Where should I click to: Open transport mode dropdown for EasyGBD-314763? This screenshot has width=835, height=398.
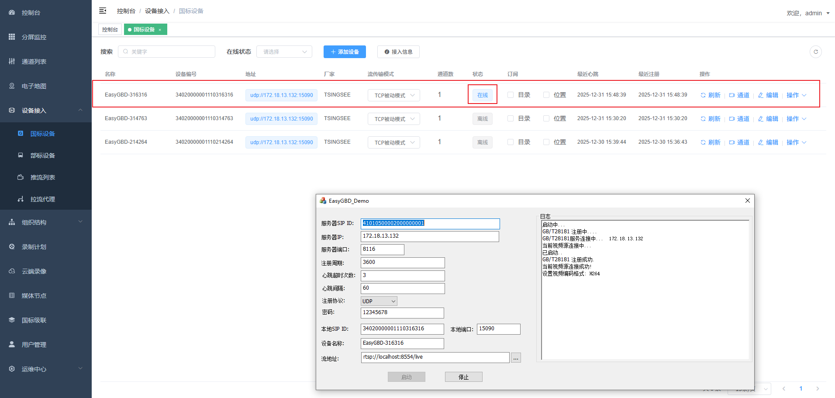(394, 119)
